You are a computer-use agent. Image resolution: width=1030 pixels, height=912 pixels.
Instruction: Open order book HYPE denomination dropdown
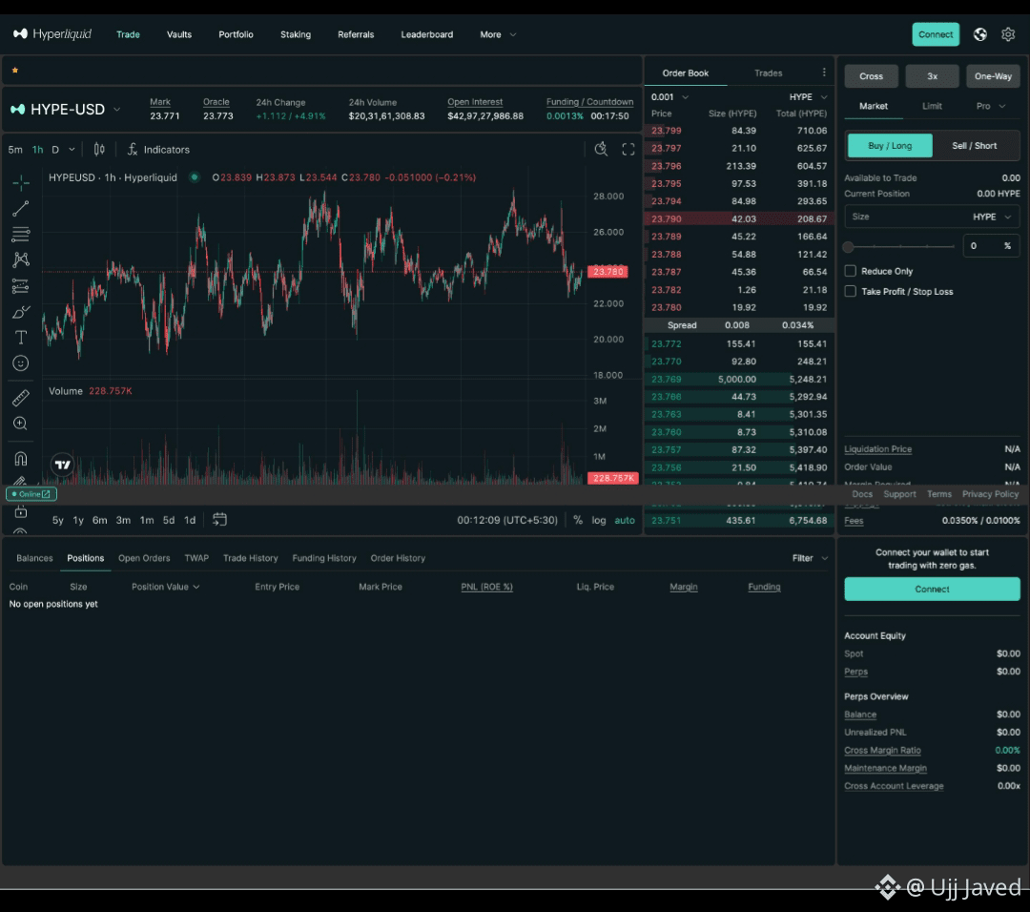(x=808, y=96)
